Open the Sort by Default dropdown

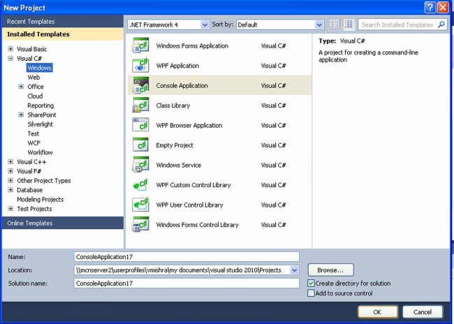click(319, 25)
